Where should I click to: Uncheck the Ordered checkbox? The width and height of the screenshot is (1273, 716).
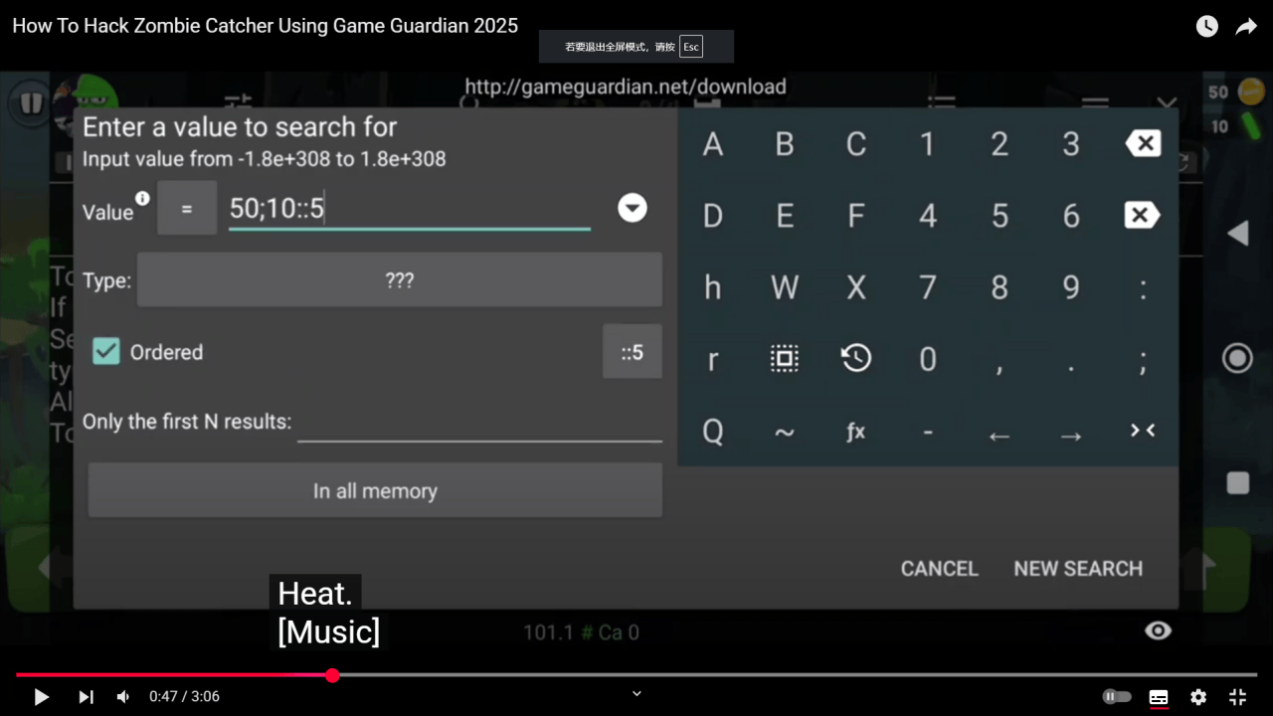pos(106,351)
